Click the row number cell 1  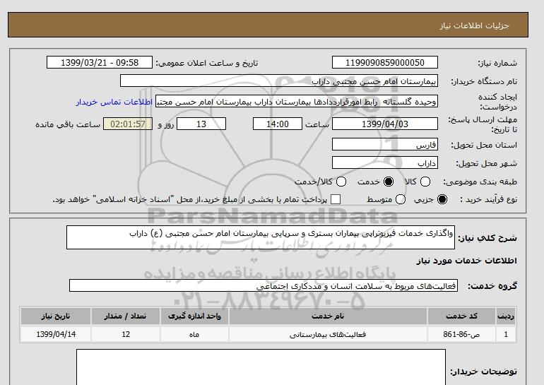[x=506, y=334]
